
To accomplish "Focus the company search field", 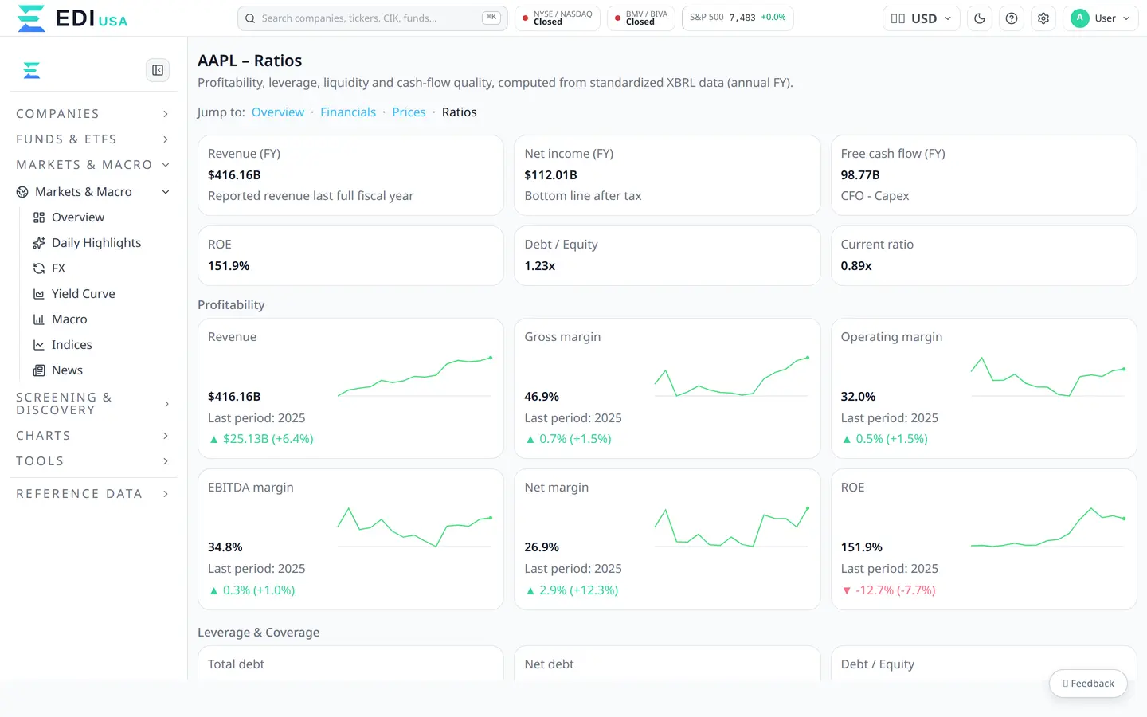I will 372,18.
